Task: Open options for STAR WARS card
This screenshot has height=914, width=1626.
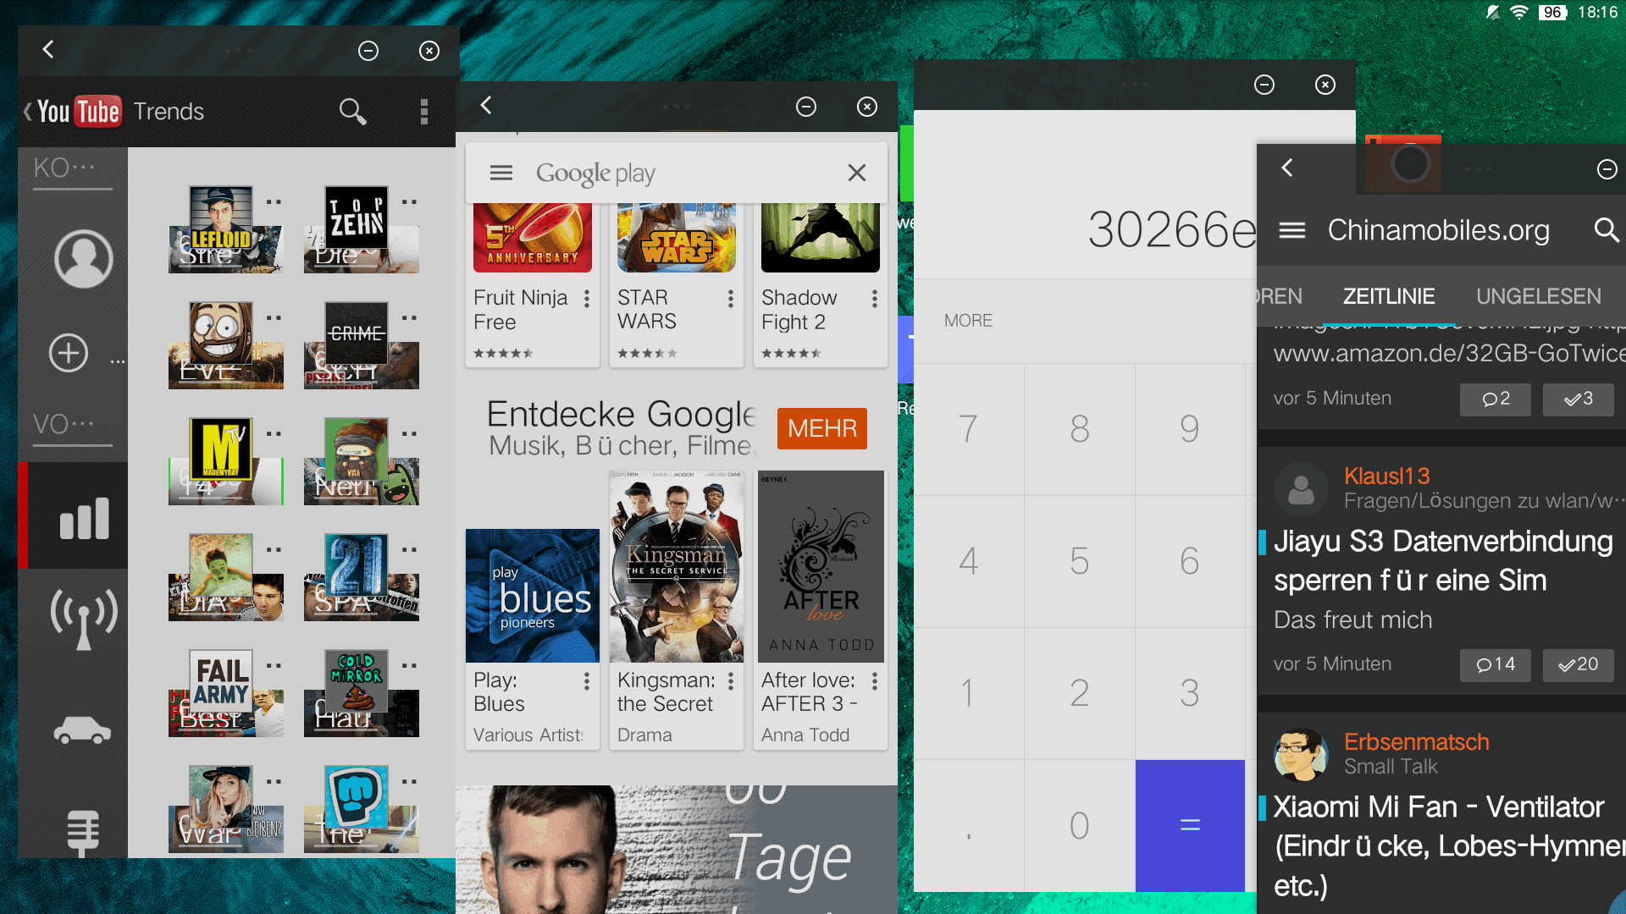Action: pyautogui.click(x=730, y=299)
